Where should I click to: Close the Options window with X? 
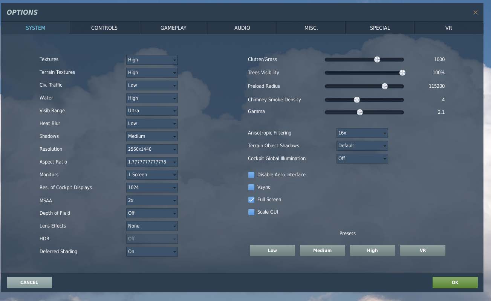click(x=476, y=12)
